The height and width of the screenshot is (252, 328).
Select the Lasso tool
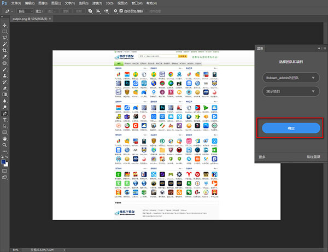[4, 38]
